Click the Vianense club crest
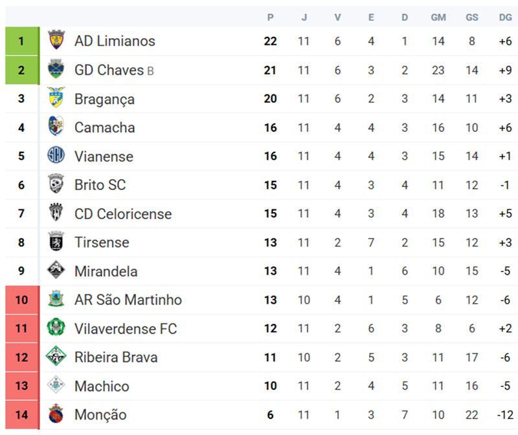The image size is (518, 435). pos(56,156)
